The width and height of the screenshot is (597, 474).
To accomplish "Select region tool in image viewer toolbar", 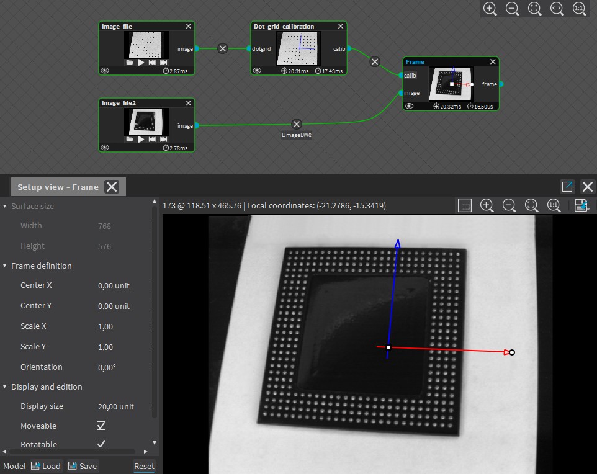I will pyautogui.click(x=464, y=205).
